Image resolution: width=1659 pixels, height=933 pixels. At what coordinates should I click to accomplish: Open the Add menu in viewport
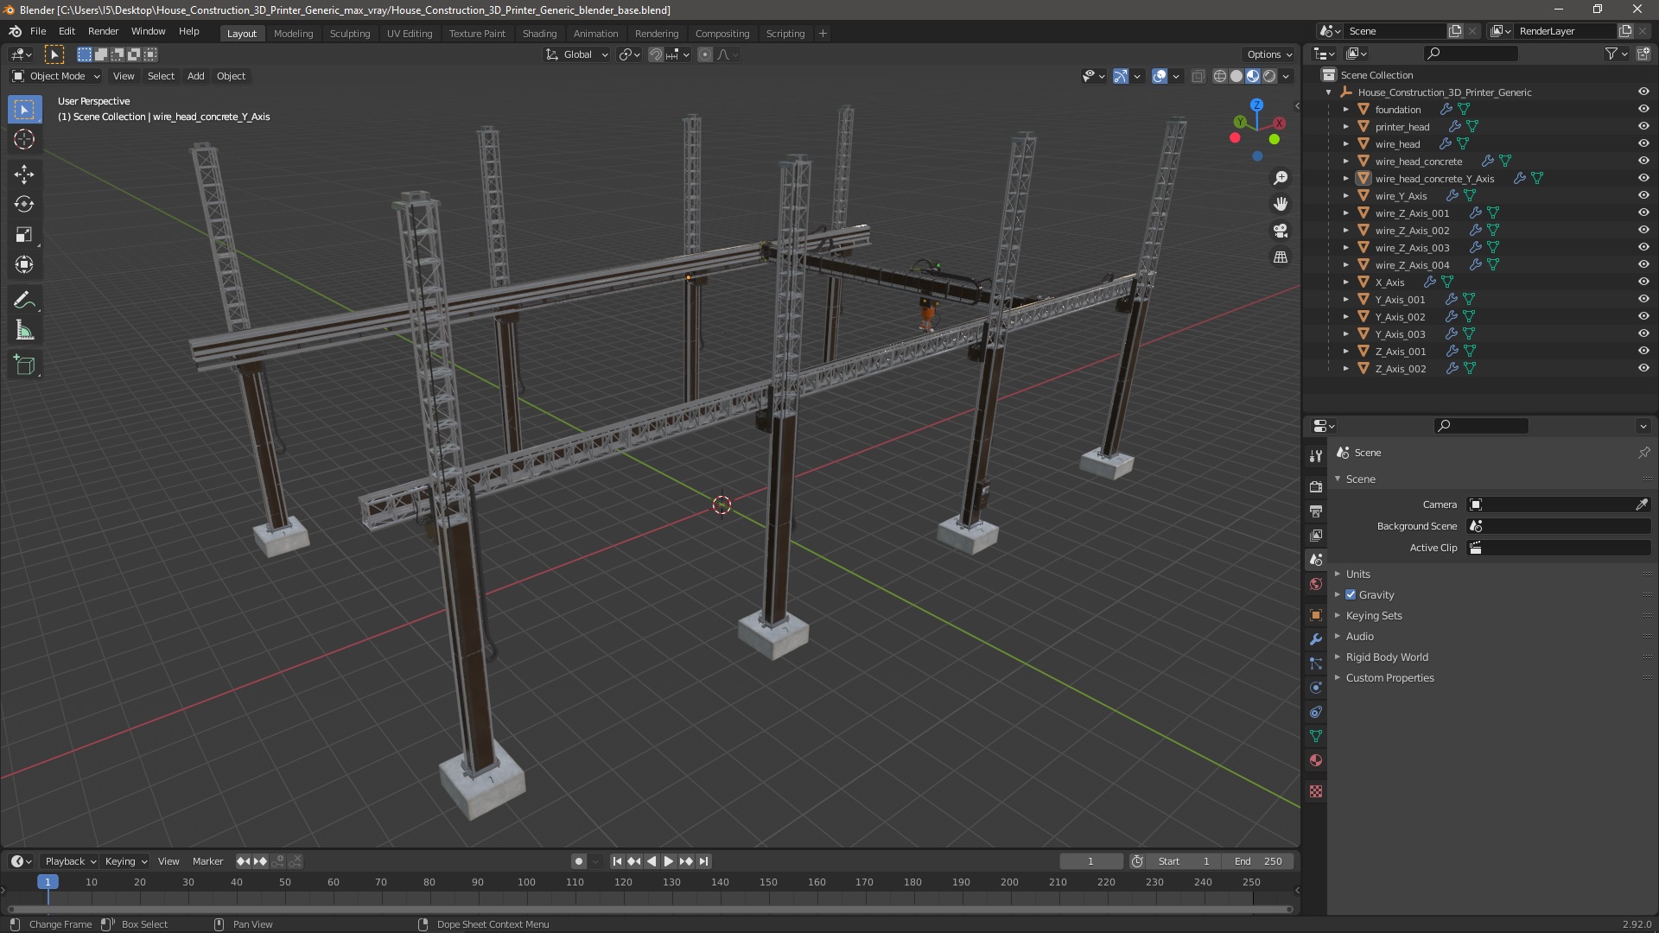tap(195, 76)
